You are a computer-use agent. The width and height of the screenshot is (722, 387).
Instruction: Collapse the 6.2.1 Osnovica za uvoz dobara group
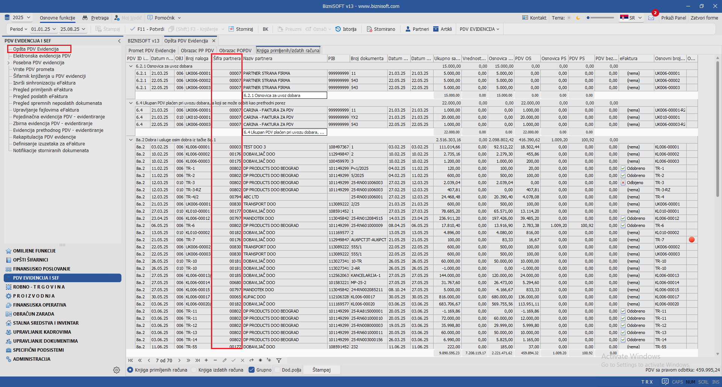click(131, 66)
